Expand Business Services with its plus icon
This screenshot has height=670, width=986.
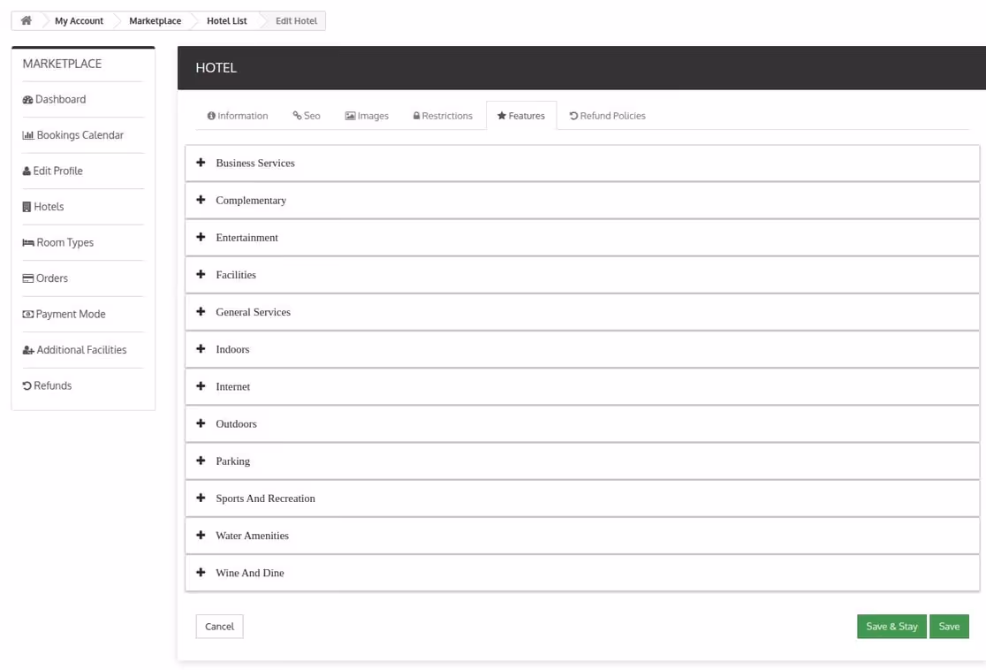pyautogui.click(x=201, y=163)
